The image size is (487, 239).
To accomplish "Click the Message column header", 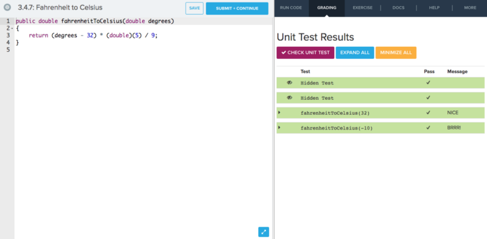I will [x=457, y=71].
